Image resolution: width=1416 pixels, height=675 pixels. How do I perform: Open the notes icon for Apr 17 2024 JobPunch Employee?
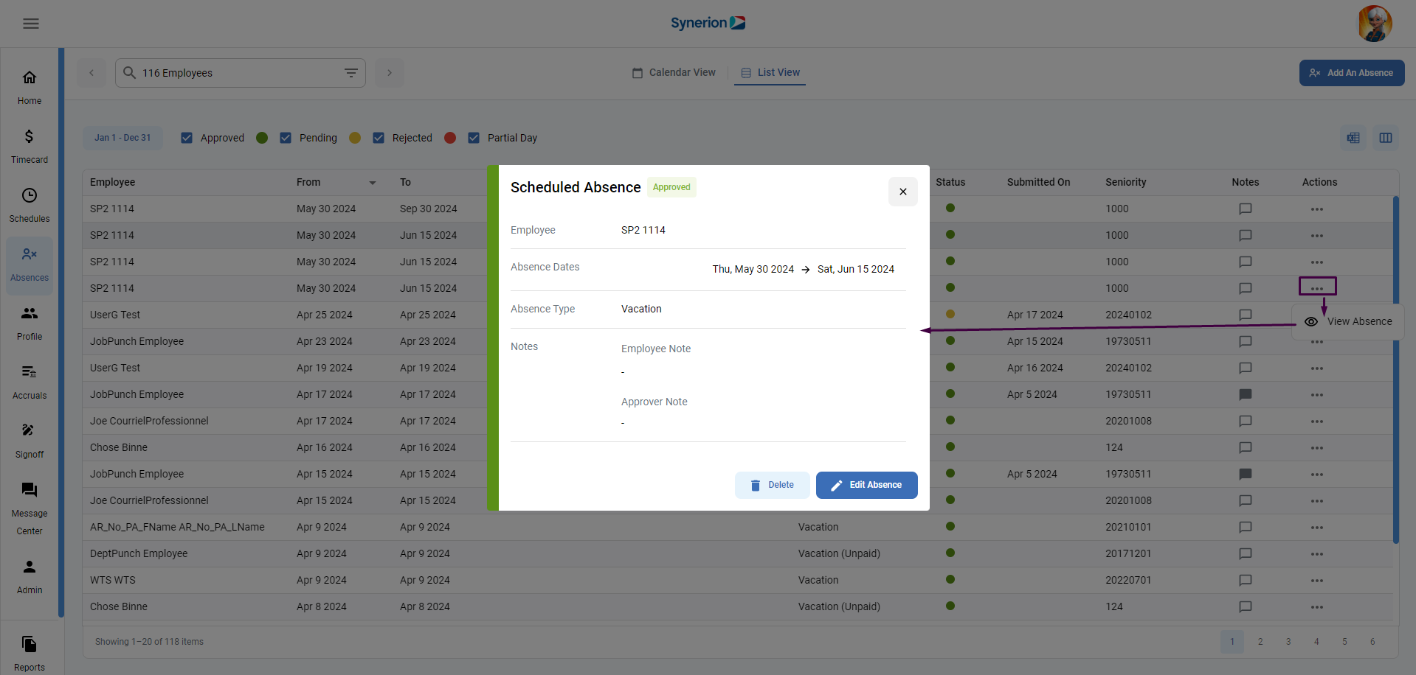click(x=1246, y=394)
